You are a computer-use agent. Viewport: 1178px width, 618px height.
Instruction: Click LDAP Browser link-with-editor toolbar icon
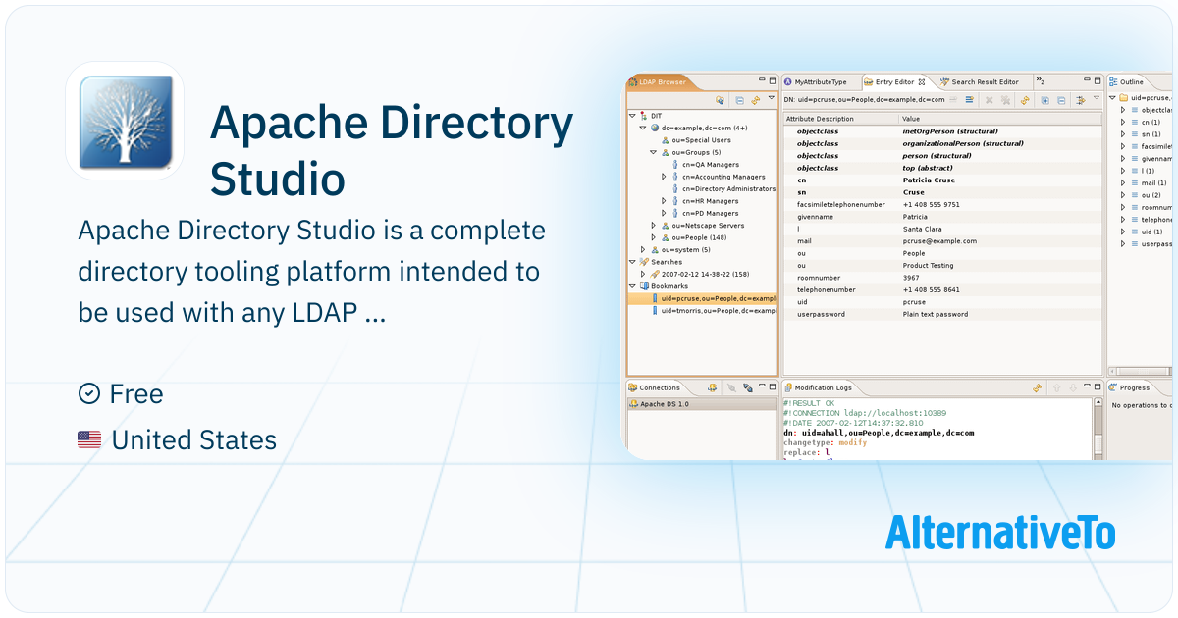pos(721,100)
